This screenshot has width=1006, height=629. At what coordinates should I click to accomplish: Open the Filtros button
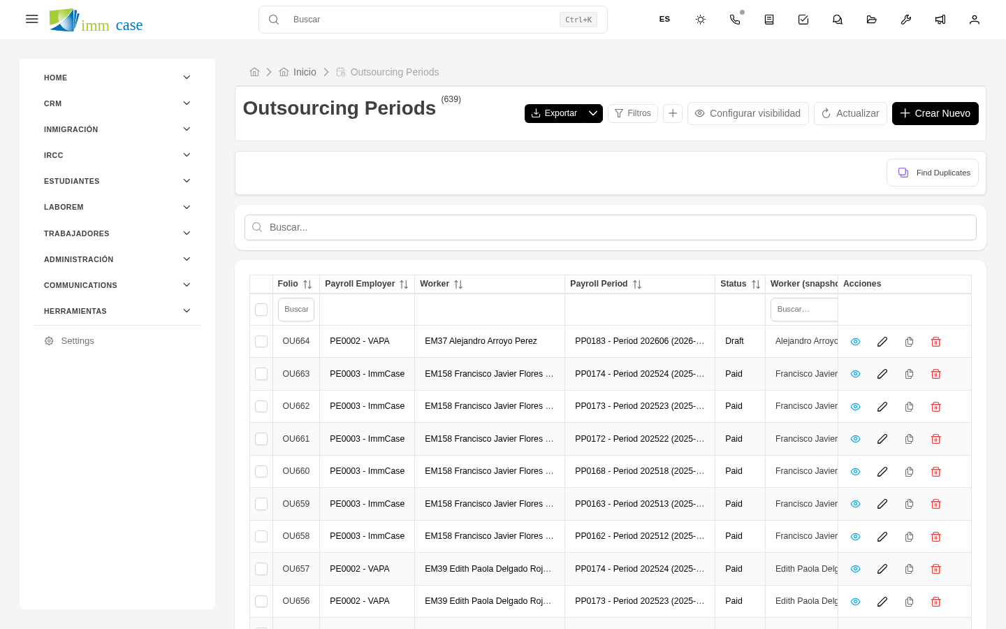pyautogui.click(x=633, y=113)
